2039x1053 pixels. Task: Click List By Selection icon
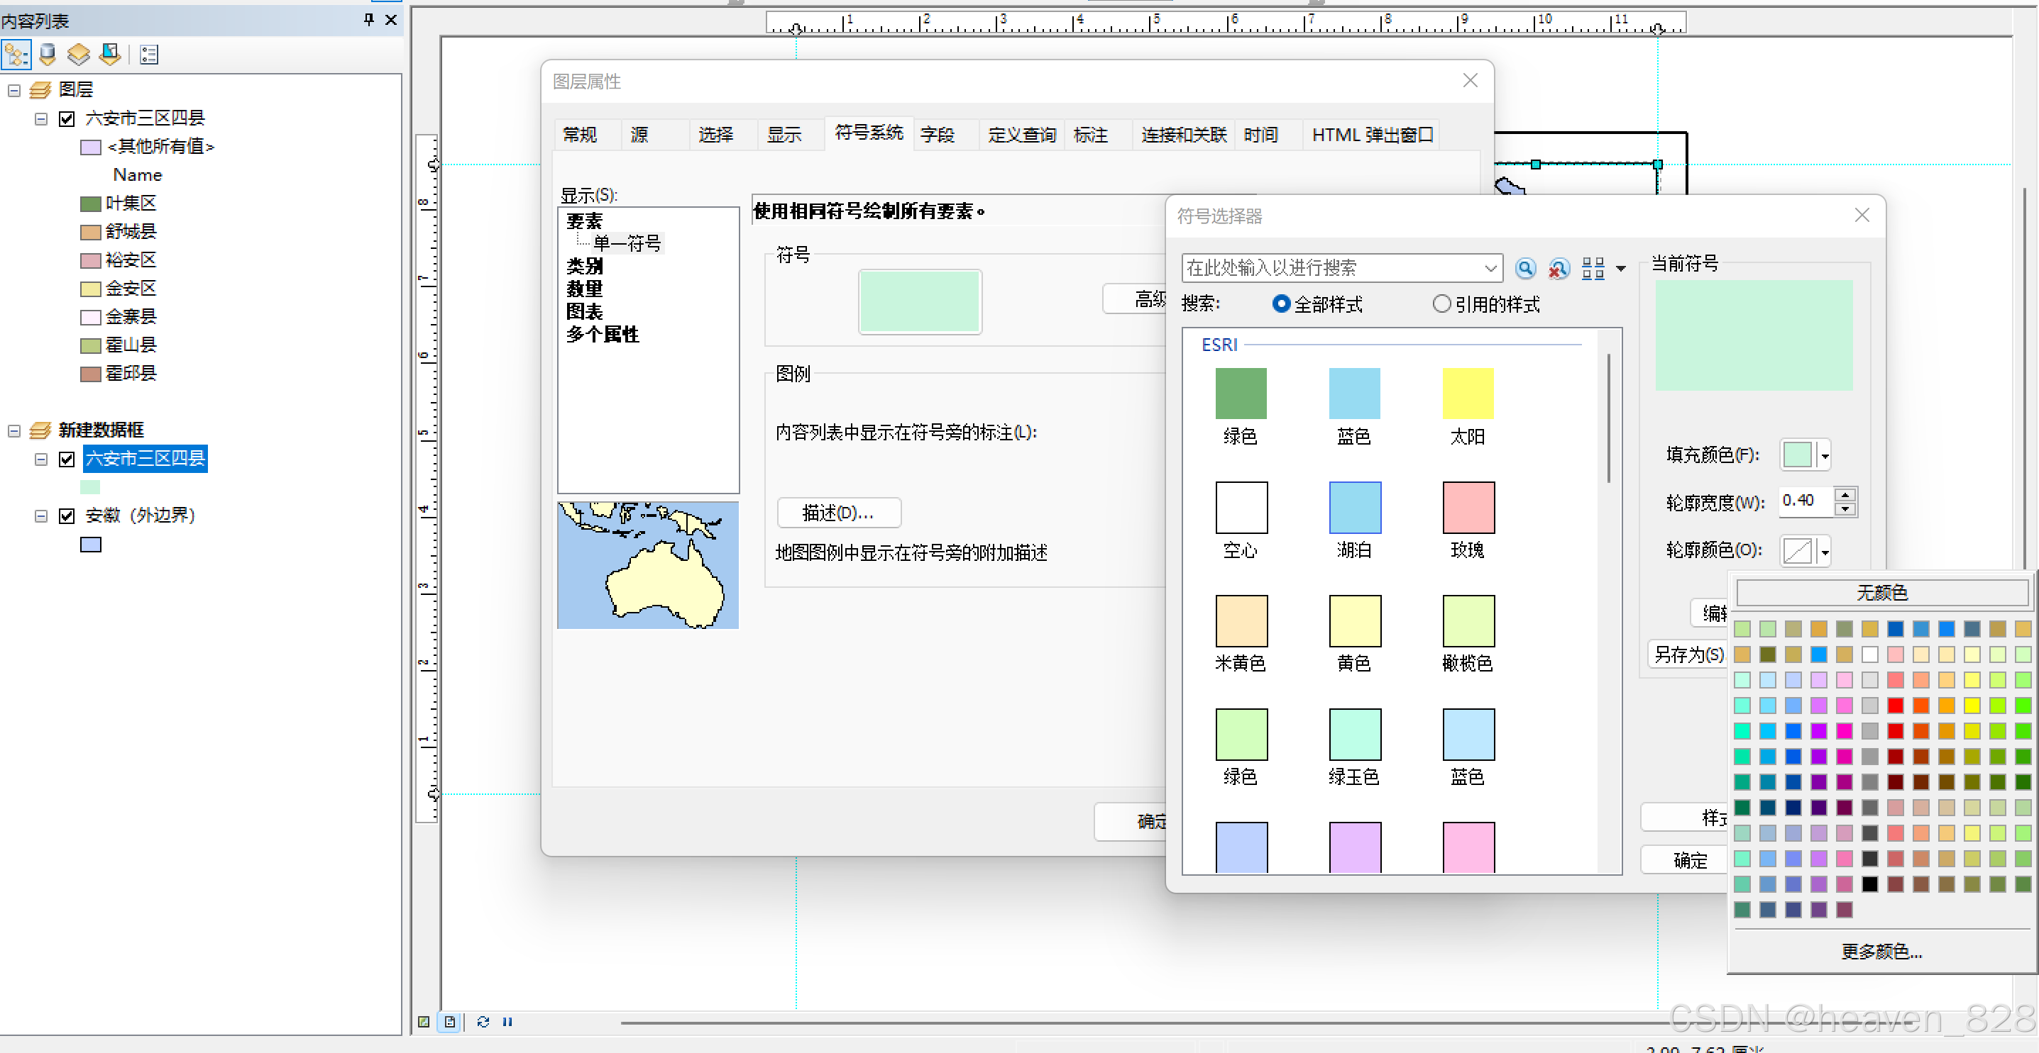point(110,55)
